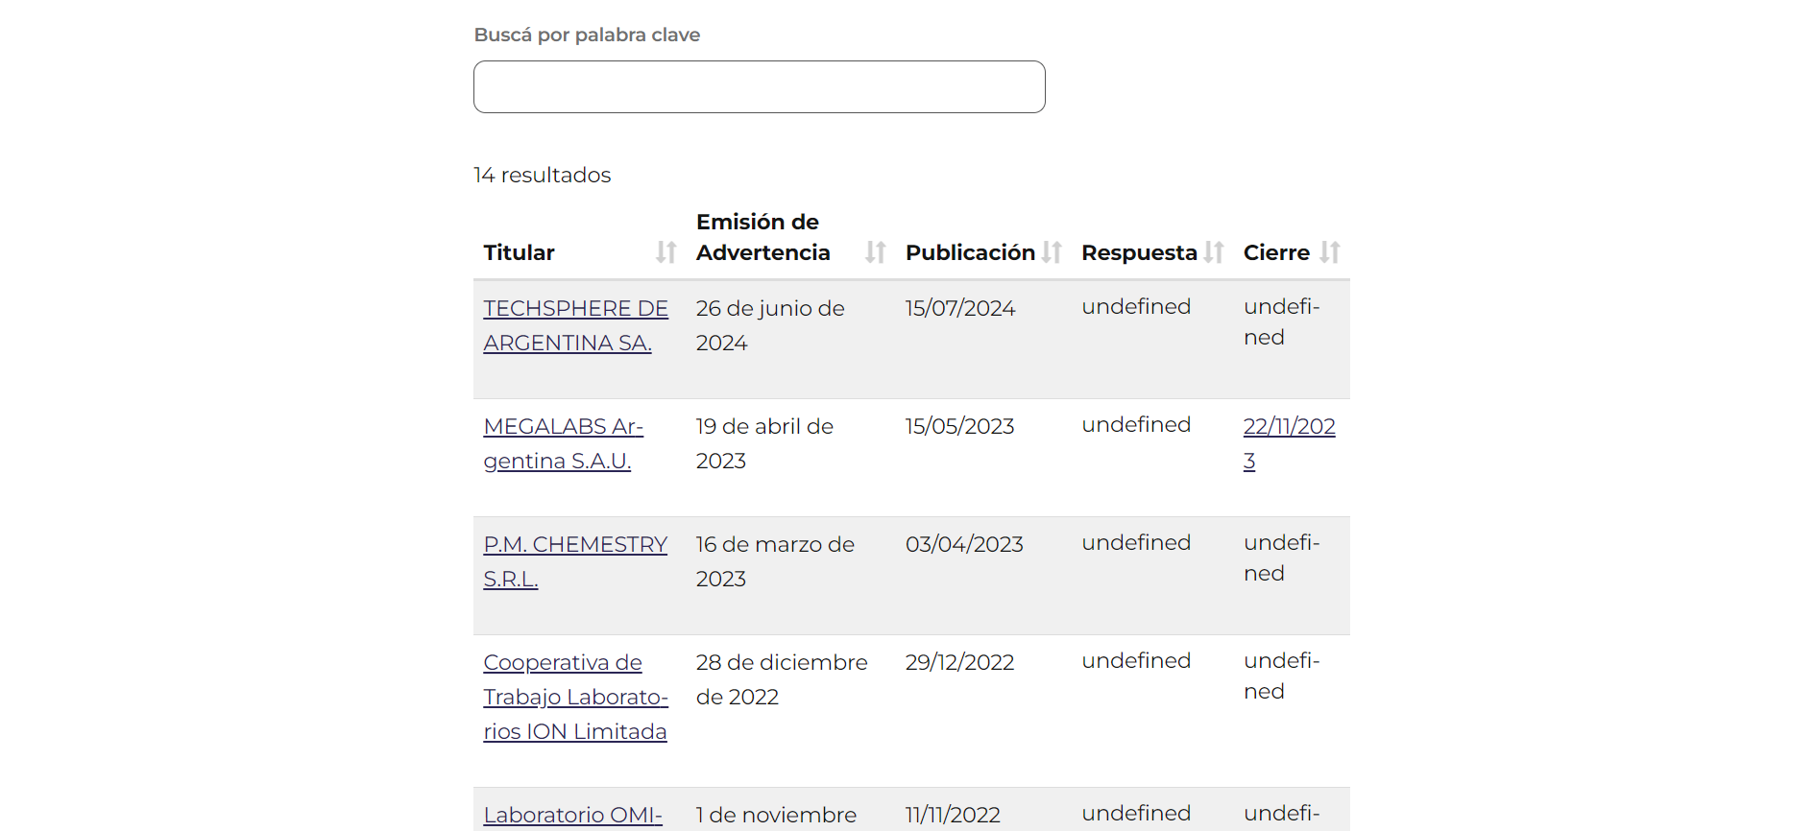
Task: Select the Publicación column header label
Action: point(969,252)
